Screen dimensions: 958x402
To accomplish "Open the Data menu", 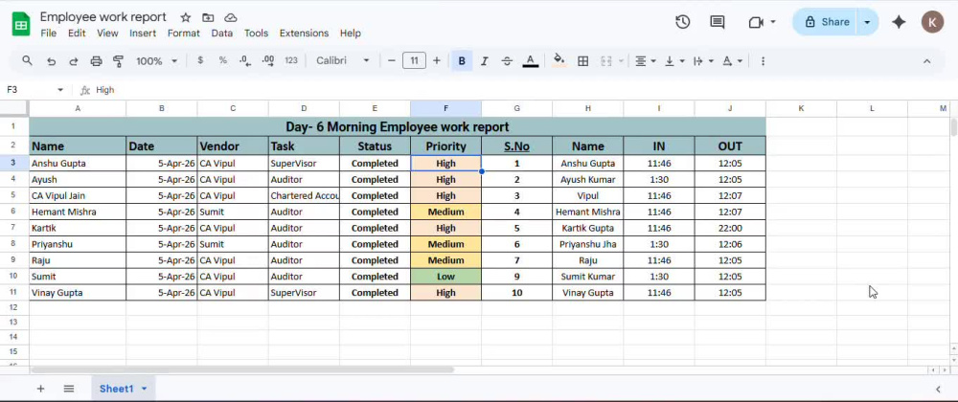I will (222, 33).
